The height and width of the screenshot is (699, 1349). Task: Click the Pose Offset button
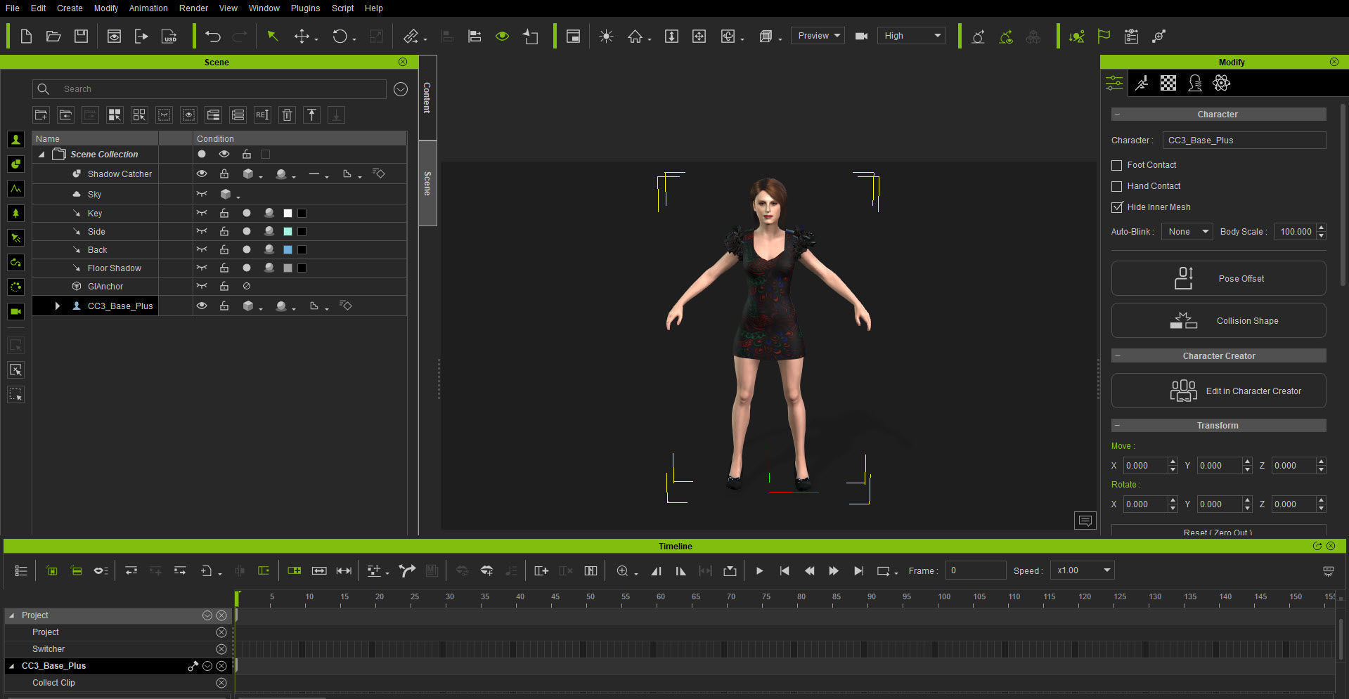[x=1219, y=279]
